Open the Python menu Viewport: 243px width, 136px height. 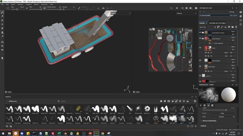[x=36, y=5]
